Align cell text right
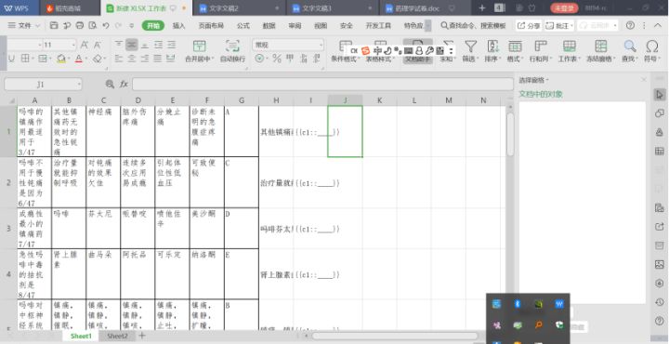Viewport: 669px width, 344px height. click(x=145, y=59)
